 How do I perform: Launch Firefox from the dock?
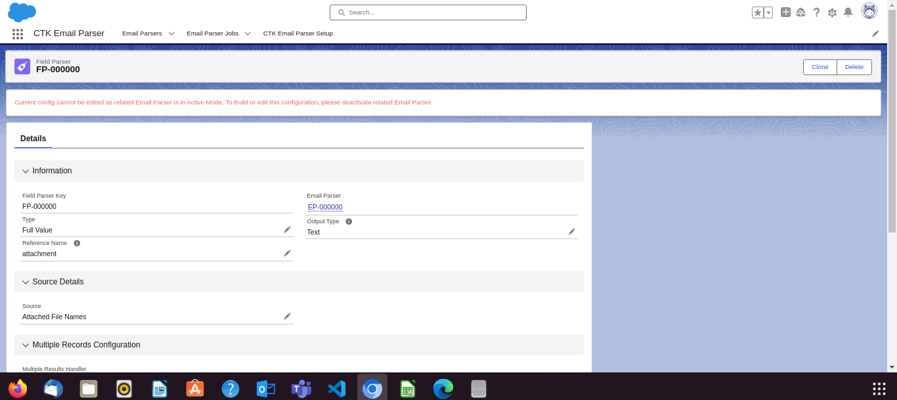point(18,388)
